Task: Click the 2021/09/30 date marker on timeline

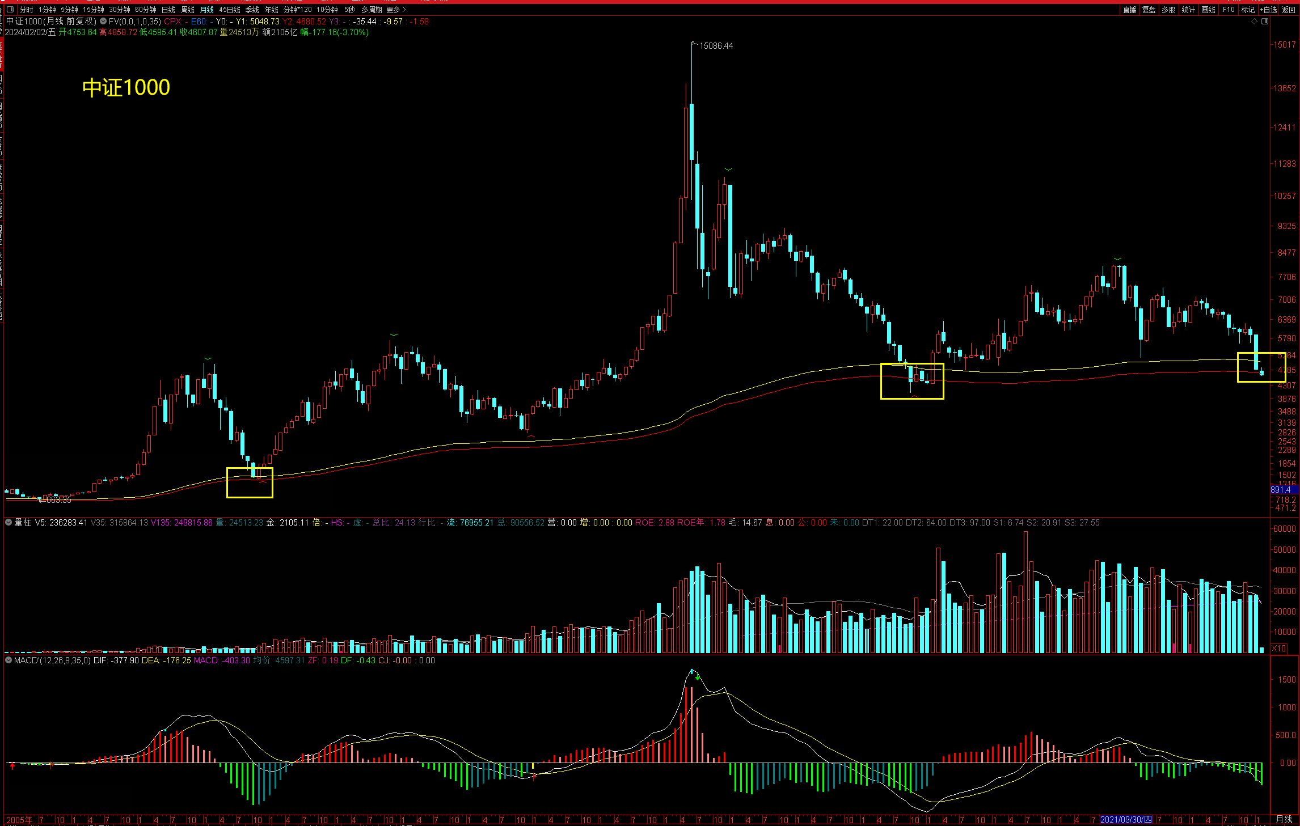Action: (x=1126, y=820)
